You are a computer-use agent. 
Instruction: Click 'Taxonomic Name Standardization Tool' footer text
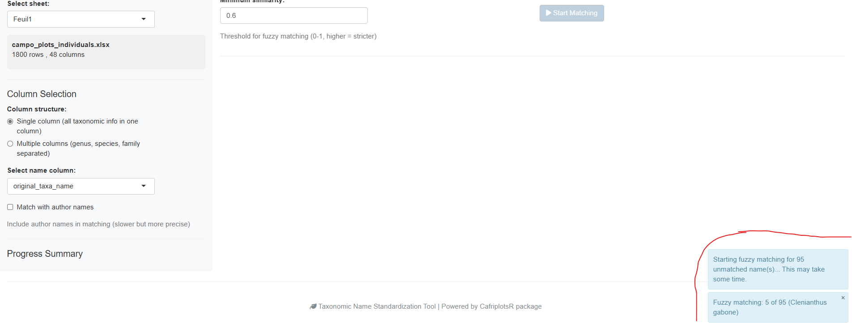377,306
